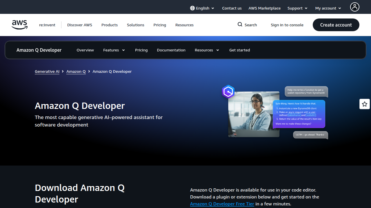Click the 'Amazon Q Developer' hero heading
371x208 pixels.
click(x=80, y=106)
